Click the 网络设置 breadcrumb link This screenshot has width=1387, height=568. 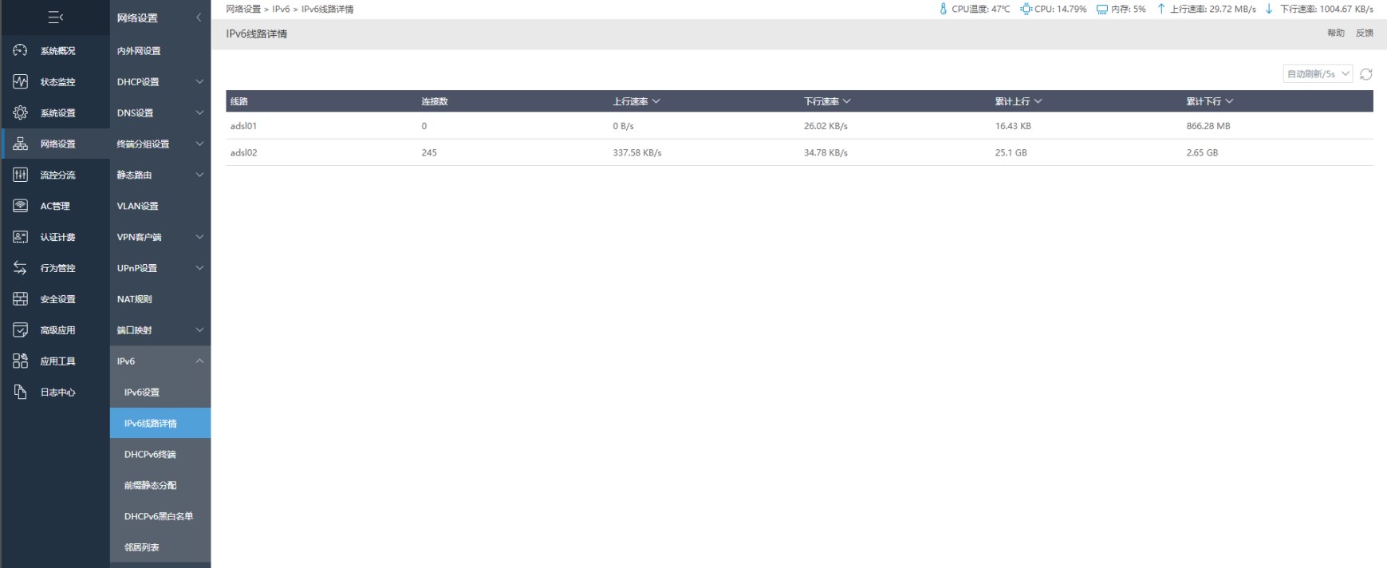[243, 9]
